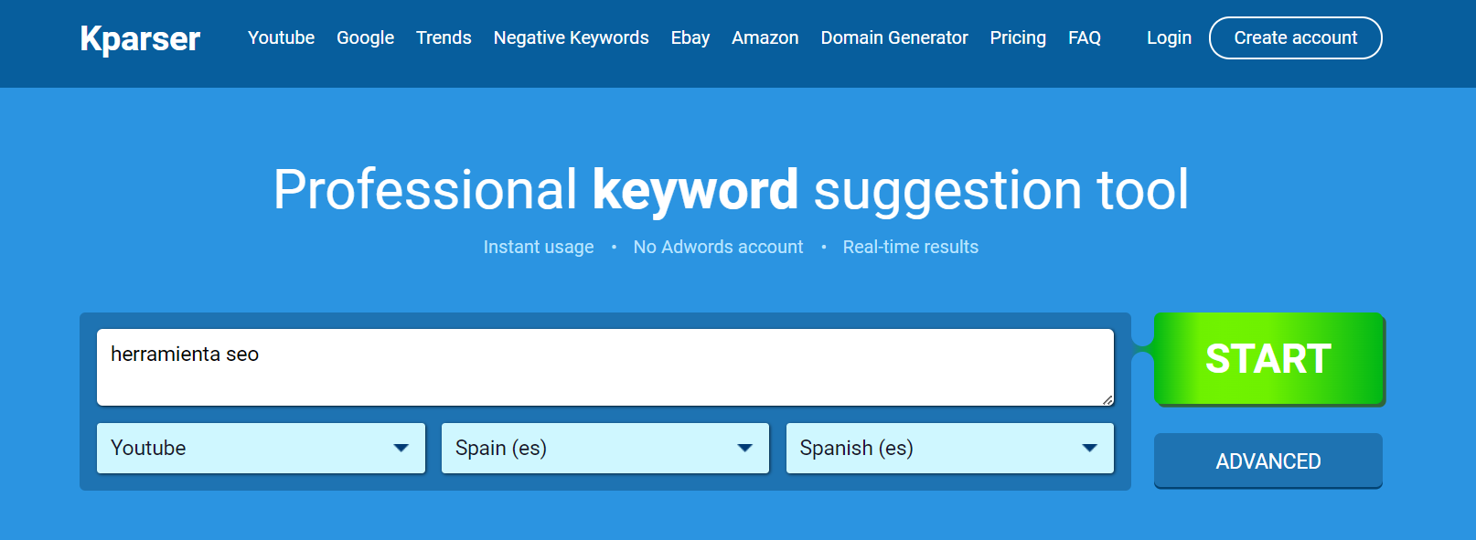
Task: Open the Domain Generator page
Action: 893,37
